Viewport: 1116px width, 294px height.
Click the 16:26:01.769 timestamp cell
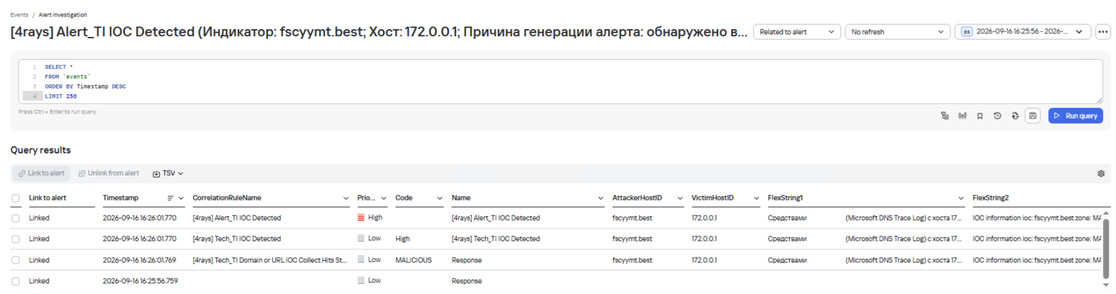coord(139,260)
